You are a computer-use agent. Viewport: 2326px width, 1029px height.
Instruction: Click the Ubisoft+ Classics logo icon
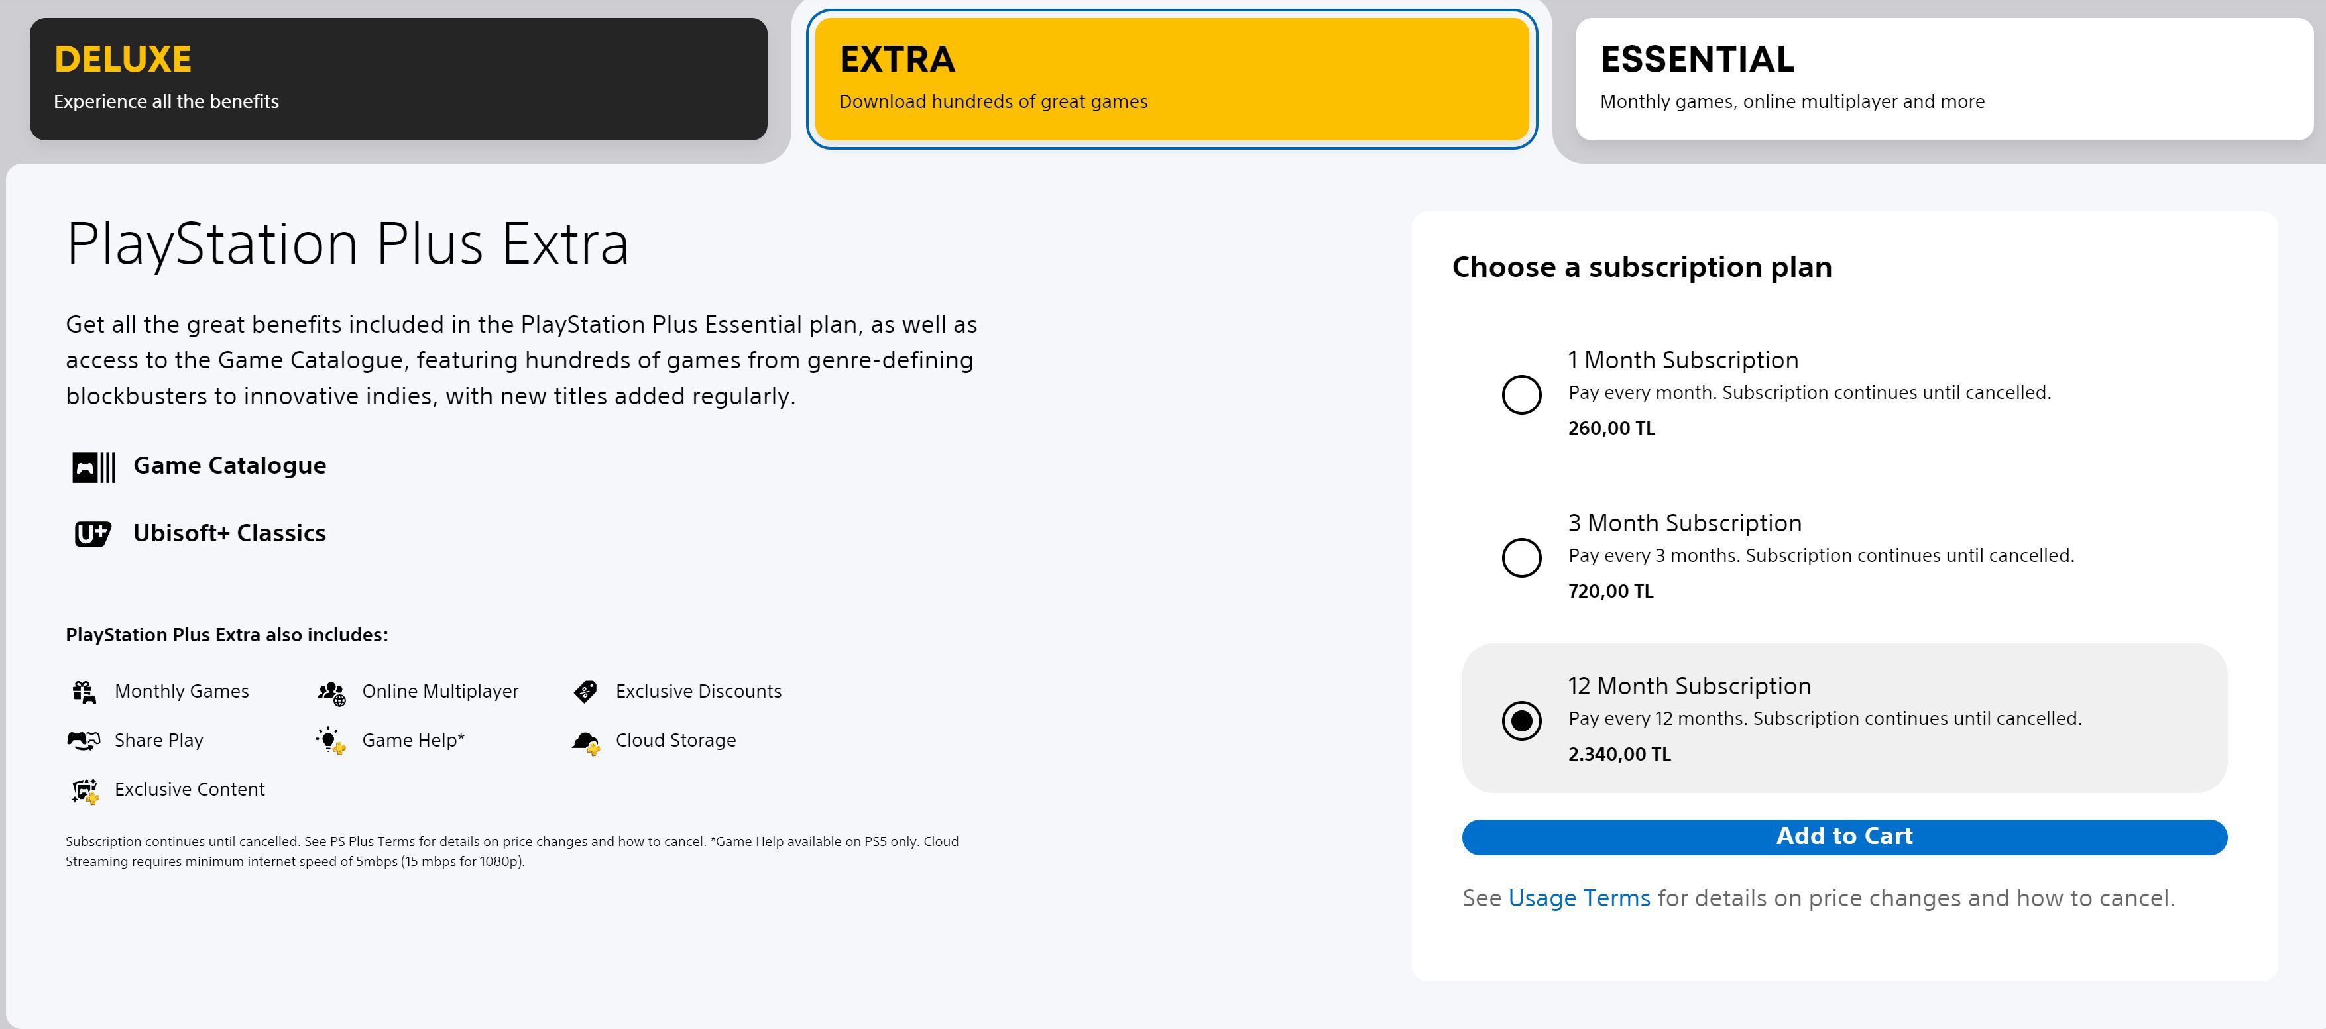tap(92, 534)
